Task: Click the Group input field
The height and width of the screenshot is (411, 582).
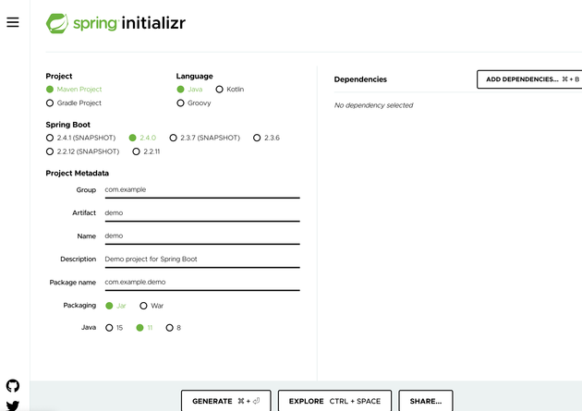Action: (202, 190)
